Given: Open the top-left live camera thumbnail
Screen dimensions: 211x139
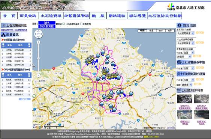Looking at the screenshot, I should 185,99.
